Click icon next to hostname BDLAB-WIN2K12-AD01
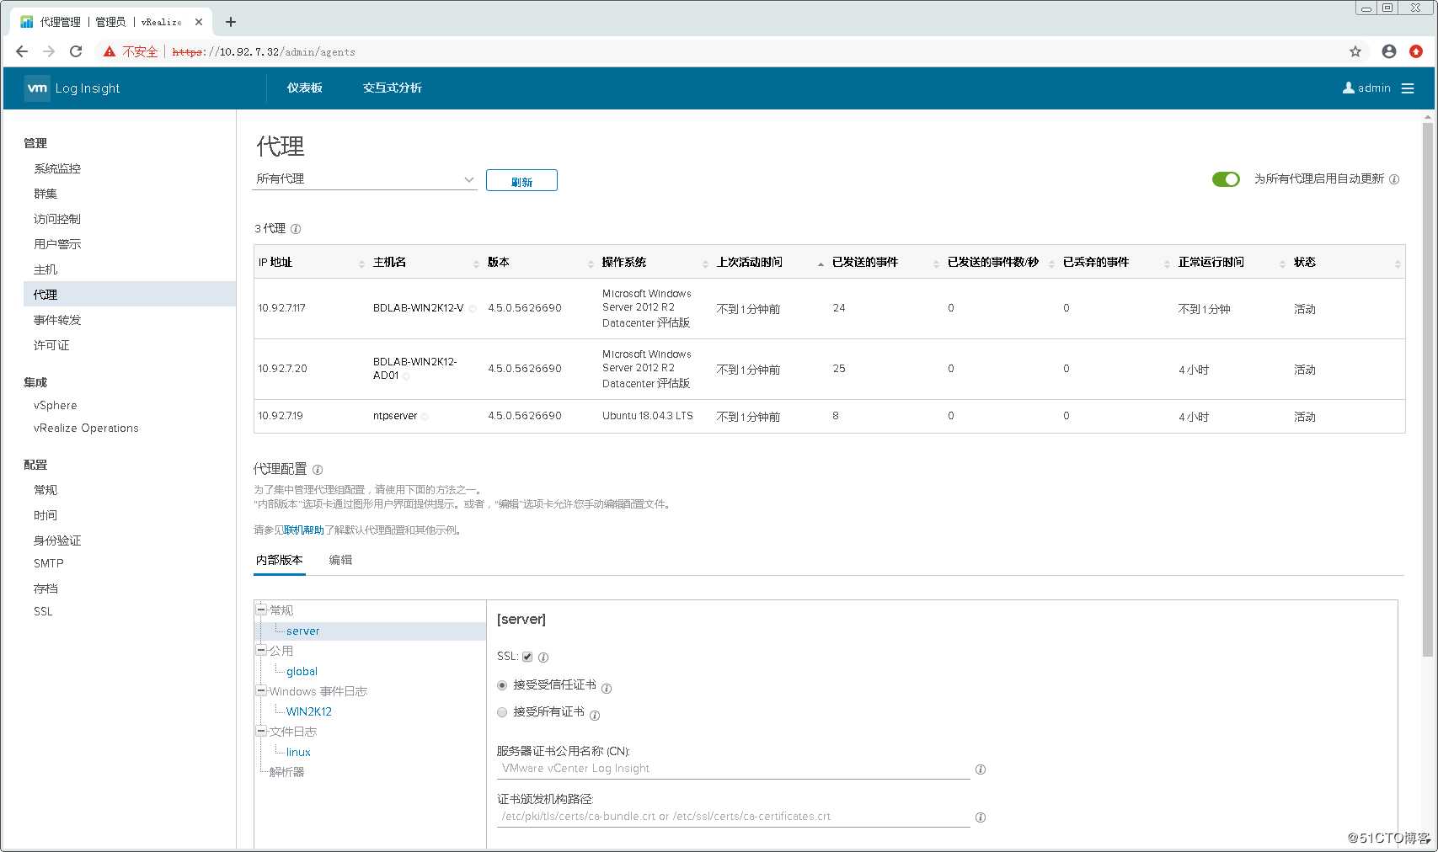 pos(406,376)
